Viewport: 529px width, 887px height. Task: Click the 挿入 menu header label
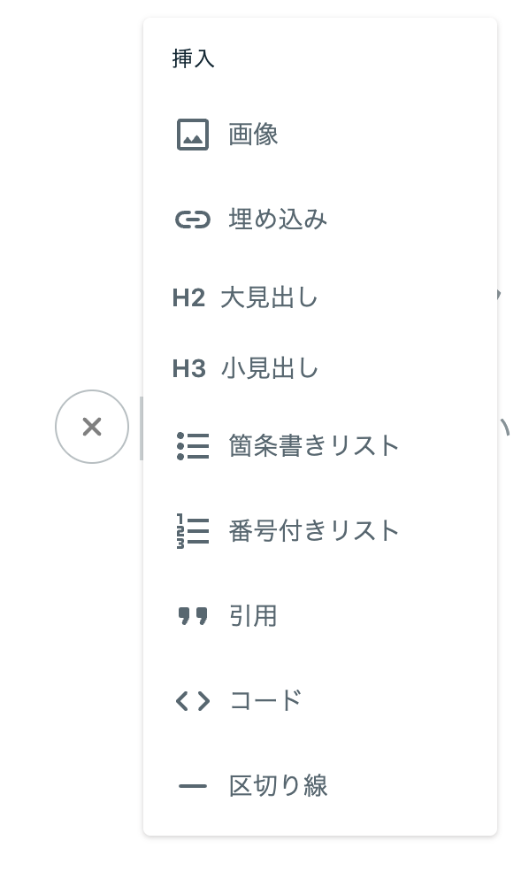click(x=193, y=58)
